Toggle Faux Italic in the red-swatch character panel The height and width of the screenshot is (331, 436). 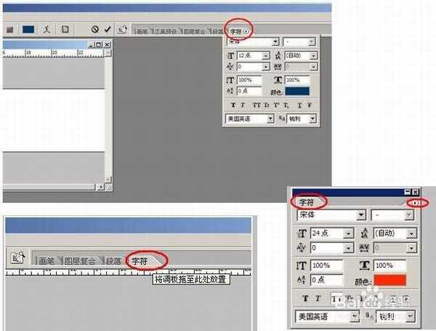point(318,298)
